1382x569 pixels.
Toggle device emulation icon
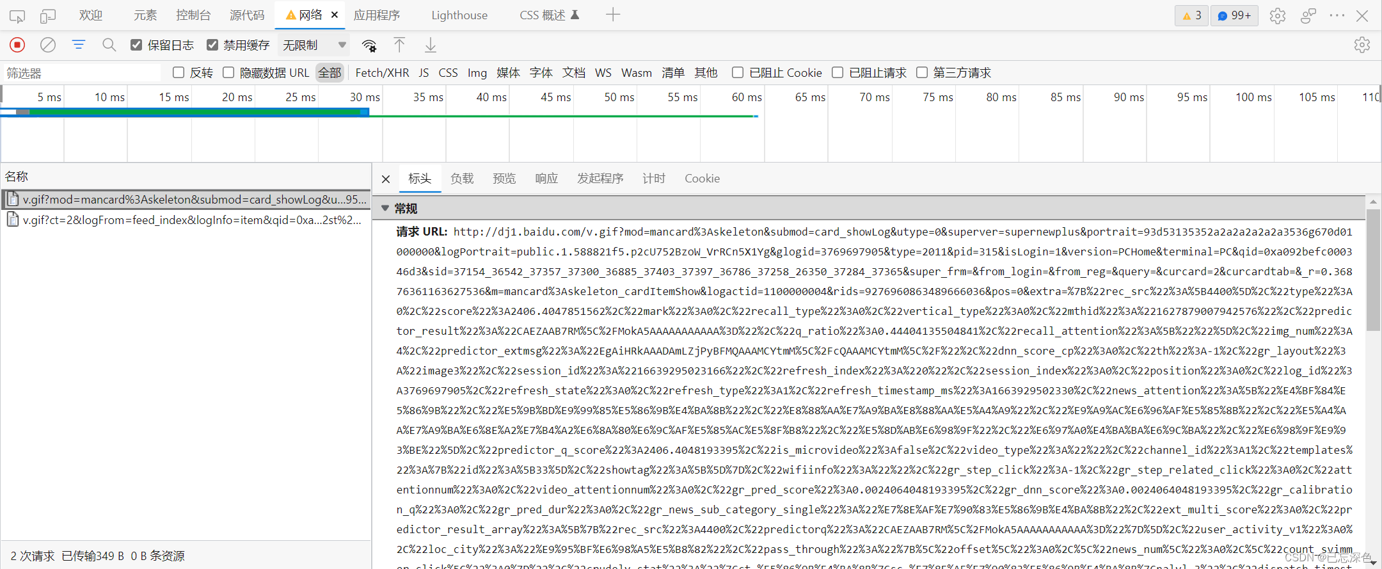point(48,15)
